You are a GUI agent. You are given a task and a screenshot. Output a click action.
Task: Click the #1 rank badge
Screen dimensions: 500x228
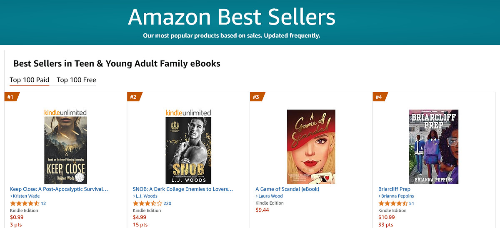pos(10,97)
